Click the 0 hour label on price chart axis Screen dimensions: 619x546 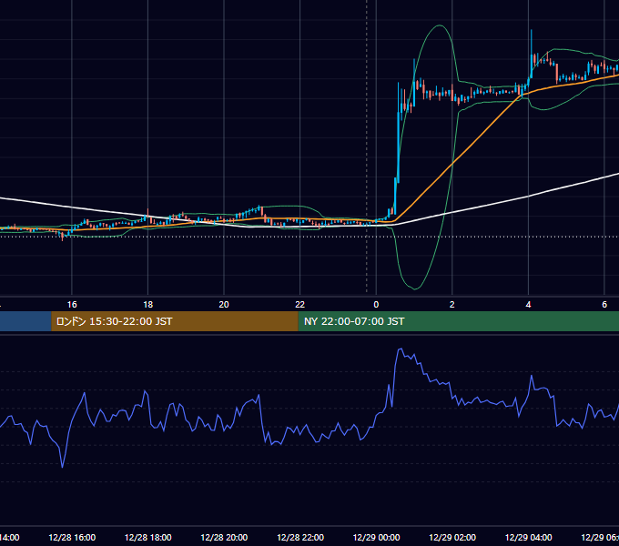(x=376, y=305)
